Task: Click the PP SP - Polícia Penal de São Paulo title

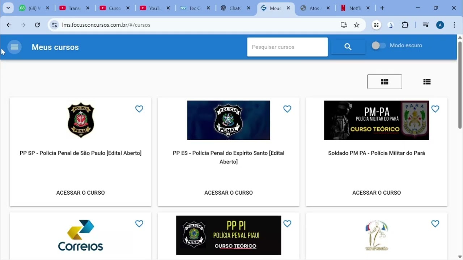Action: coord(81,153)
